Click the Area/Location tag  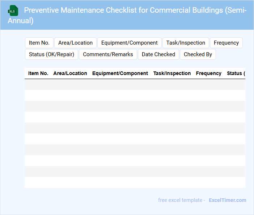coord(75,43)
